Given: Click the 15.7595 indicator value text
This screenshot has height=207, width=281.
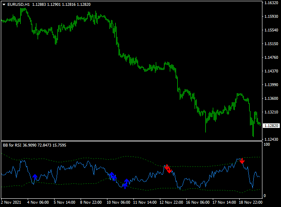Looking at the screenshot, I should click(60, 145).
